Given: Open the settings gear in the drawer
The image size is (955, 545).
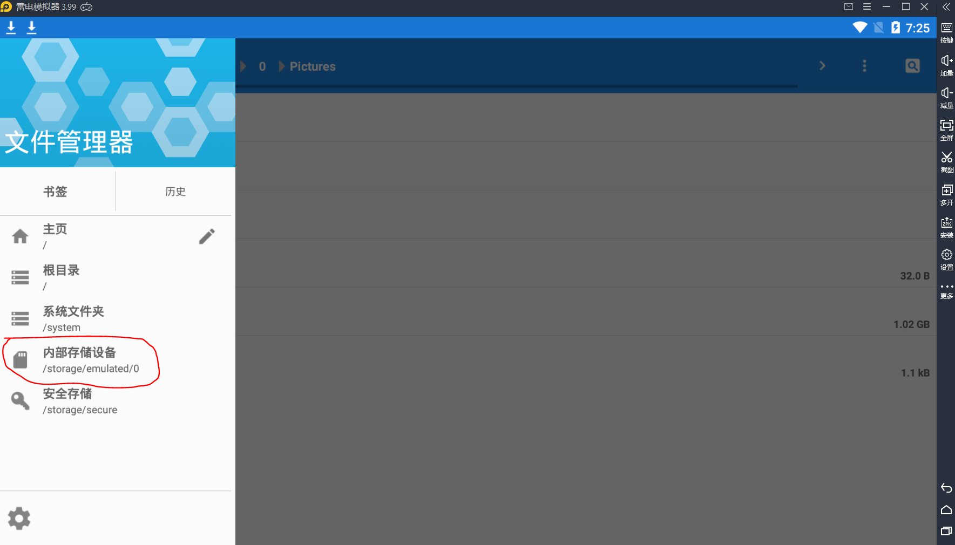Looking at the screenshot, I should click(19, 518).
